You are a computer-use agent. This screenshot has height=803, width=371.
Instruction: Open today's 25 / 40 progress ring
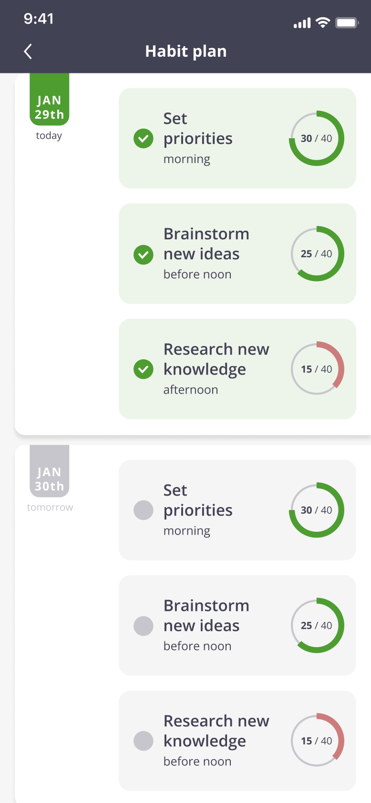(317, 254)
